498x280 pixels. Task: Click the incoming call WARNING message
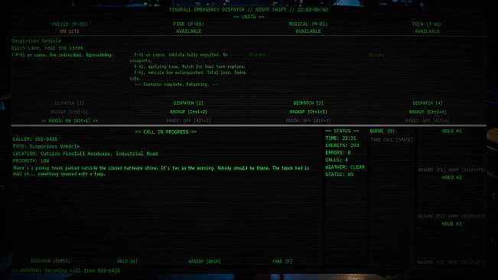66,271
